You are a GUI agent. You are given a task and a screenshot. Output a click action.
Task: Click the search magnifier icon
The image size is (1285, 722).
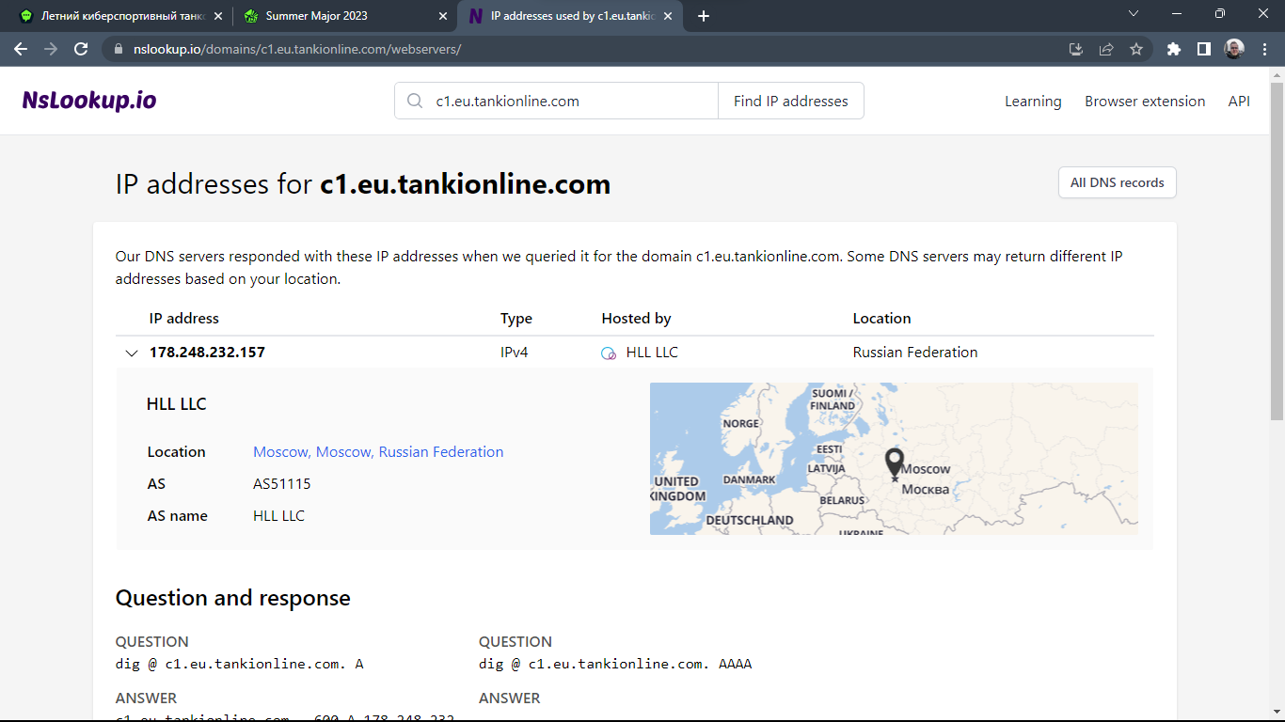[415, 102]
